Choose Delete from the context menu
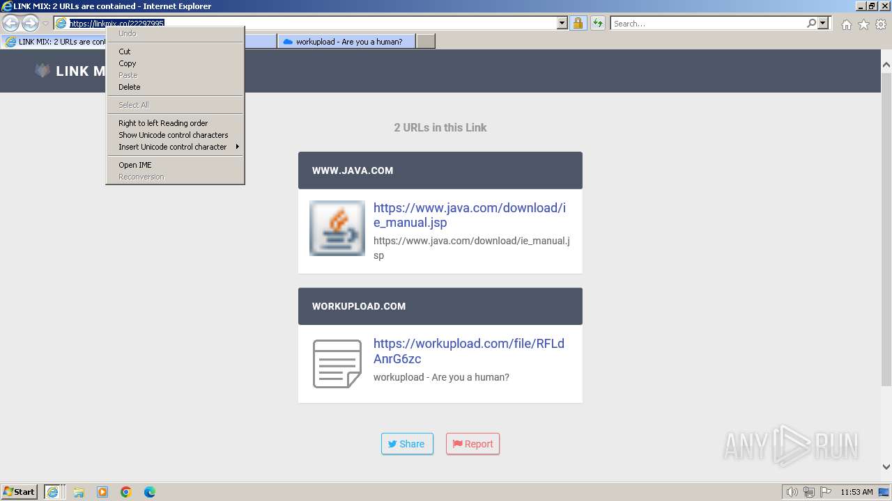 point(174,87)
